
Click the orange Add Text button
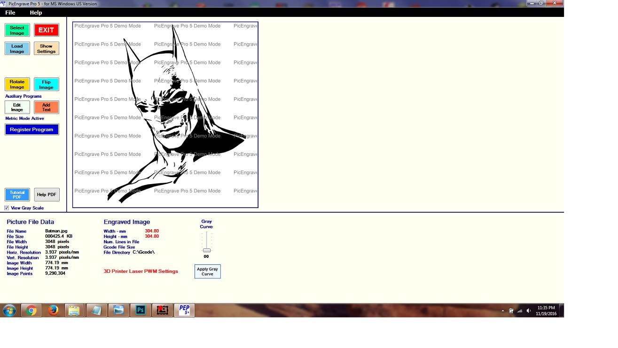tap(46, 107)
